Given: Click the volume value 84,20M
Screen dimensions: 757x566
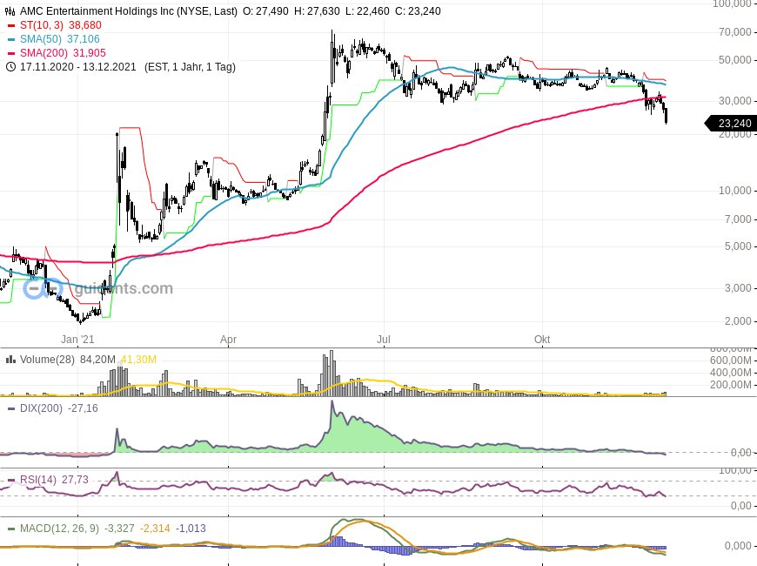Looking at the screenshot, I should pos(98,360).
